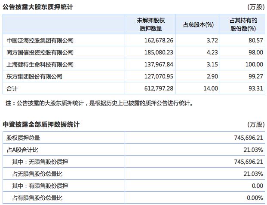Click the (万股) unit label above the upper table
The width and height of the screenshot is (267, 205).
[256, 7]
